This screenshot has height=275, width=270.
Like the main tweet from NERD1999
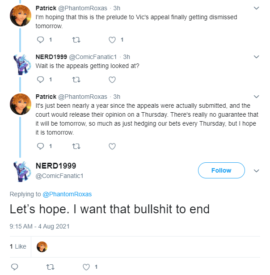(86, 267)
